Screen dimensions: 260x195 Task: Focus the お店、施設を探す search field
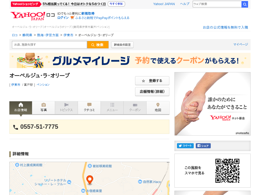50,45
